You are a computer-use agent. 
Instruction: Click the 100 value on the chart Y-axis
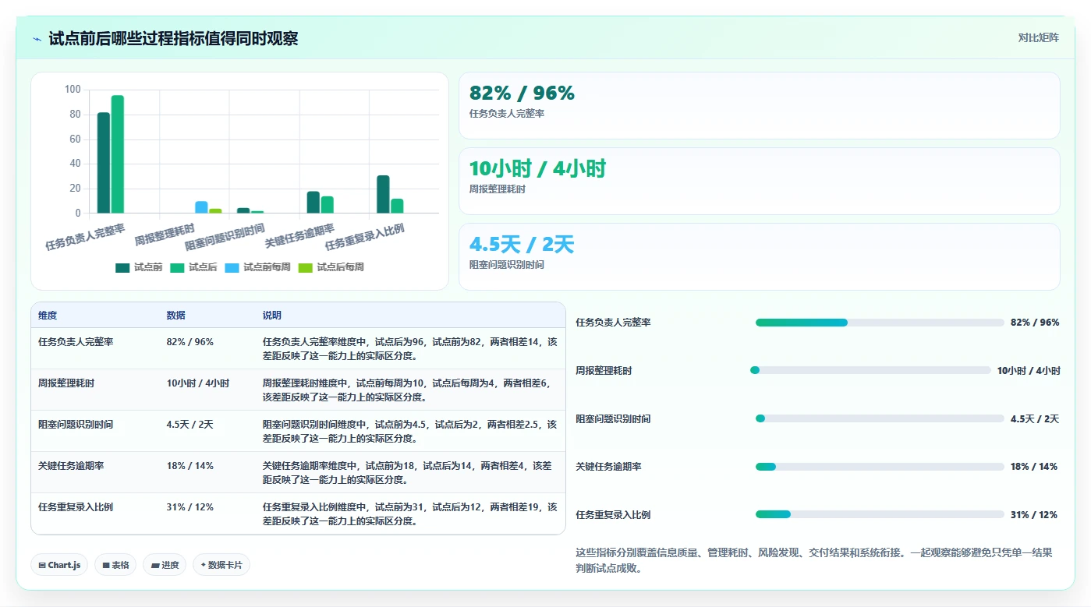[73, 90]
